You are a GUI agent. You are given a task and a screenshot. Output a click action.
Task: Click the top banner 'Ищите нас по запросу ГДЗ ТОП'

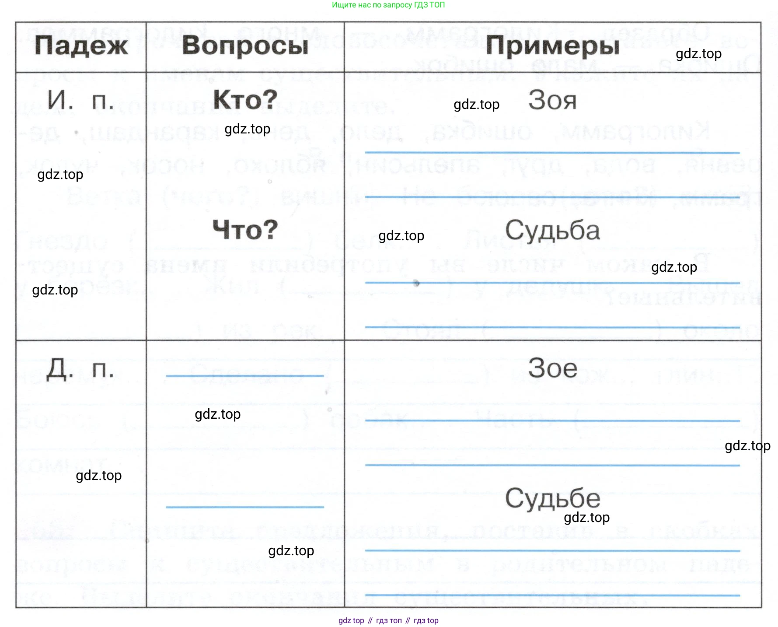388,5
